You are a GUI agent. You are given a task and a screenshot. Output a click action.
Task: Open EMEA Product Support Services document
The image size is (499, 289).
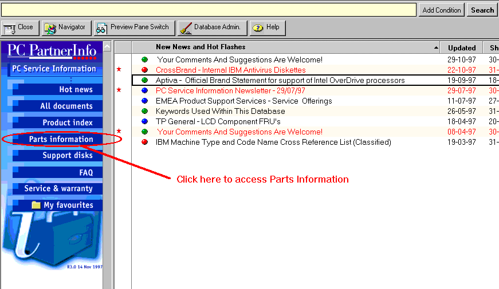(243, 101)
